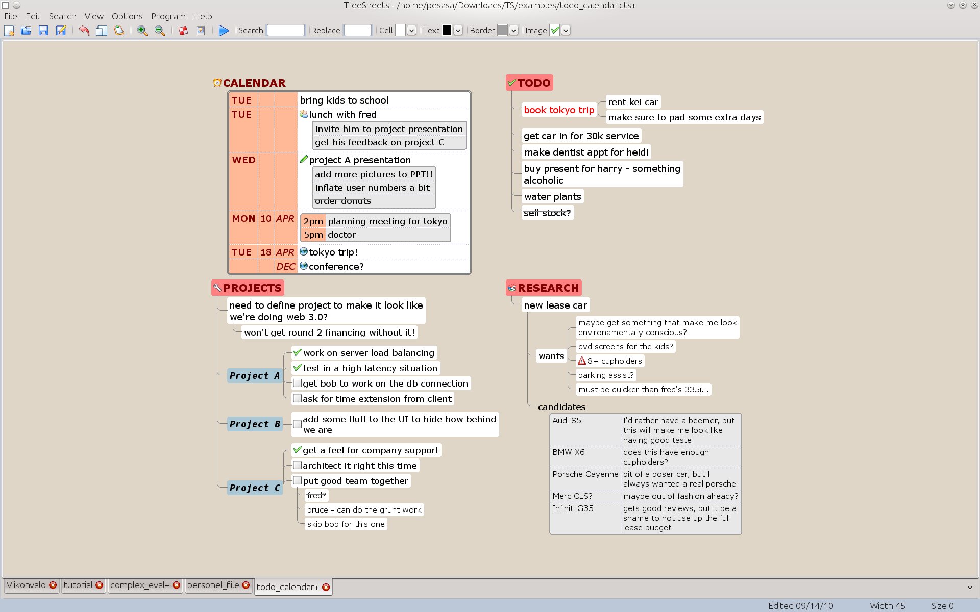The image size is (980, 612).
Task: Close the complex_eval+ tab
Action: 176,585
